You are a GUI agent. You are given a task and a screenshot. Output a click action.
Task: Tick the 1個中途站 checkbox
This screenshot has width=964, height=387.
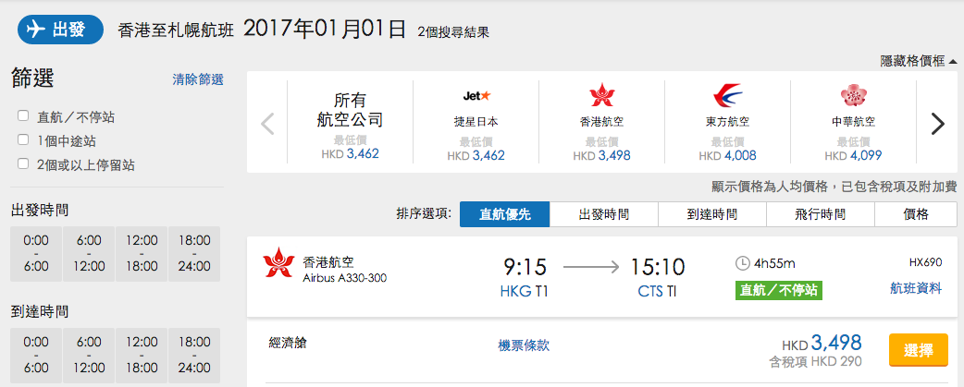coord(23,139)
